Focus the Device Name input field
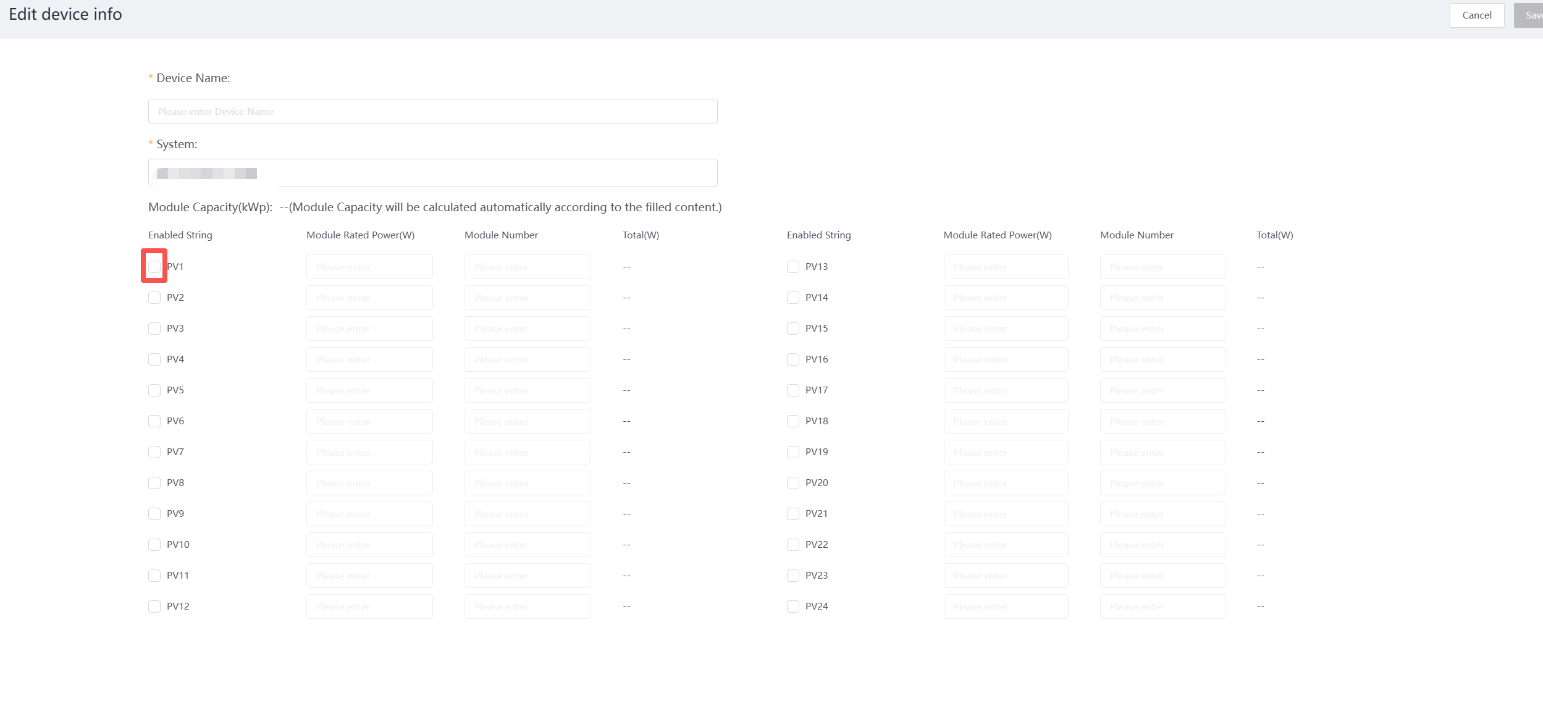The height and width of the screenshot is (709, 1543). 432,111
